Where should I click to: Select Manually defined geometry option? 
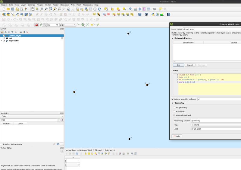pyautogui.click(x=174, y=115)
